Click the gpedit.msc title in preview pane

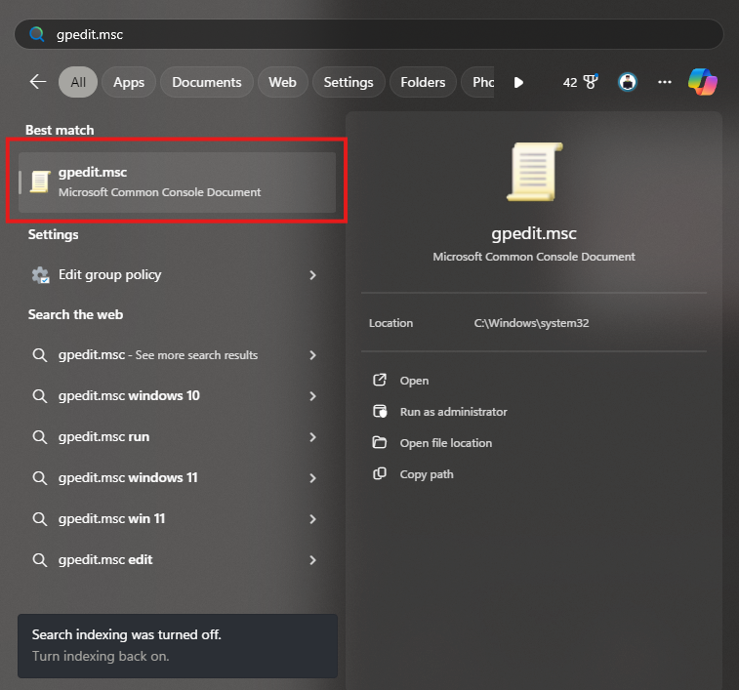point(534,233)
